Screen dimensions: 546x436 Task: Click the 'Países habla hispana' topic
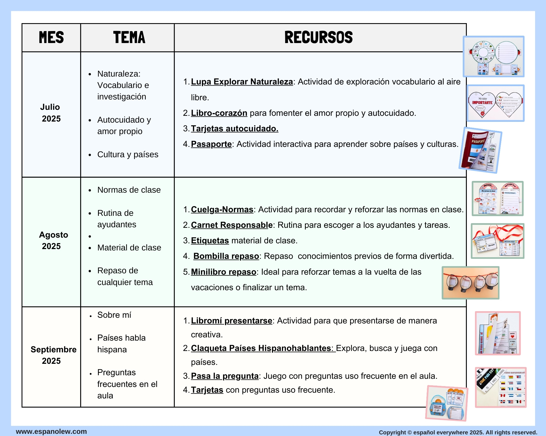pyautogui.click(x=121, y=344)
